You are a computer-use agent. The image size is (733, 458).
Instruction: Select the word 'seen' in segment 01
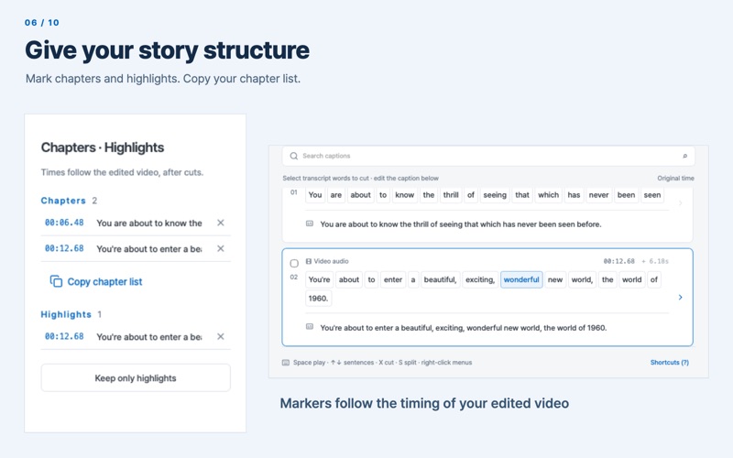652,195
